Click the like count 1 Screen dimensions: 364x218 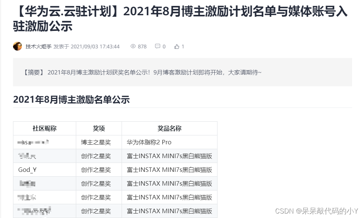(x=183, y=47)
